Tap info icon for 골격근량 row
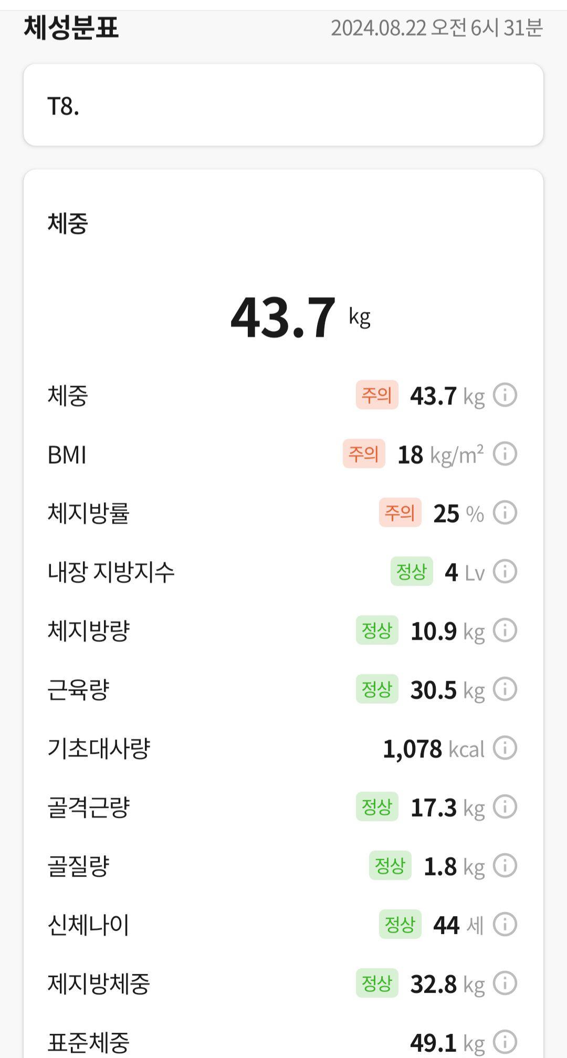 point(505,807)
